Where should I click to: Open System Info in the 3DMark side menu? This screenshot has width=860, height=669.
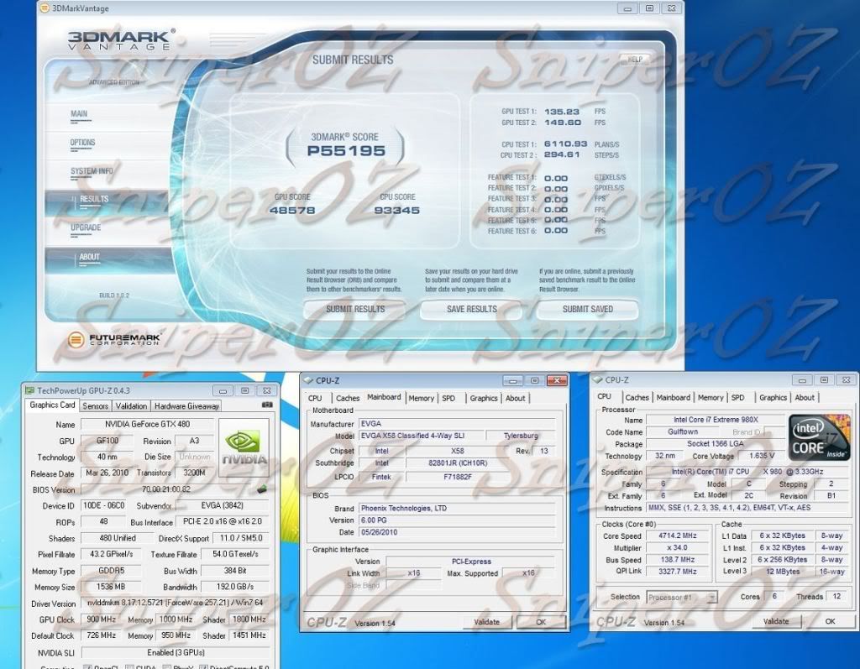[x=91, y=171]
